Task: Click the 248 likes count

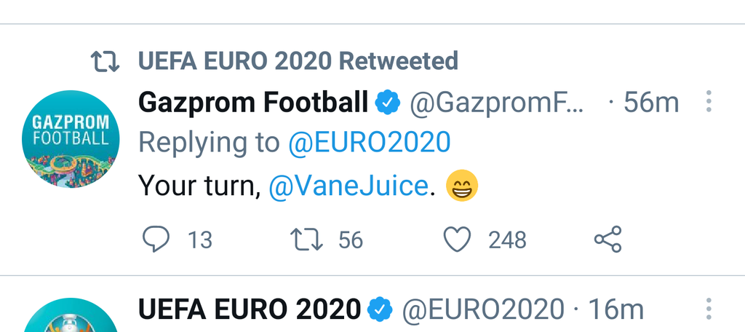Action: [507, 240]
